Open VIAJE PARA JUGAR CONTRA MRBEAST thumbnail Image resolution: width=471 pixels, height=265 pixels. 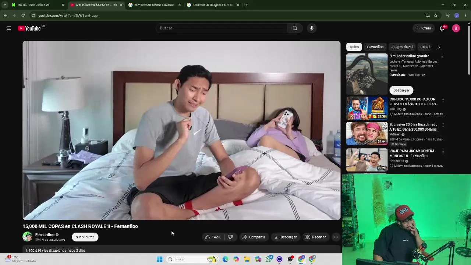[367, 160]
